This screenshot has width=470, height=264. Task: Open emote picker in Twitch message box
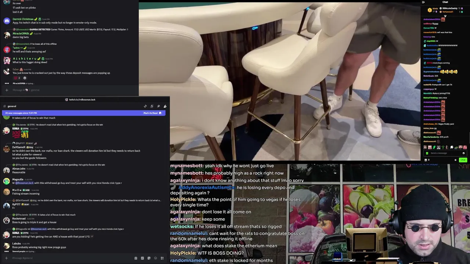click(x=463, y=153)
